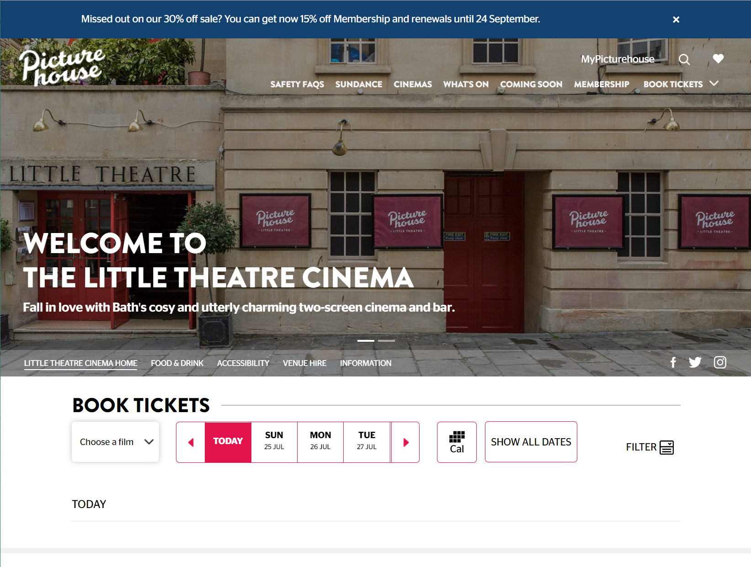Screen dimensions: 751x567
Task: Show second hero carousel slide indicator
Action: (x=386, y=341)
